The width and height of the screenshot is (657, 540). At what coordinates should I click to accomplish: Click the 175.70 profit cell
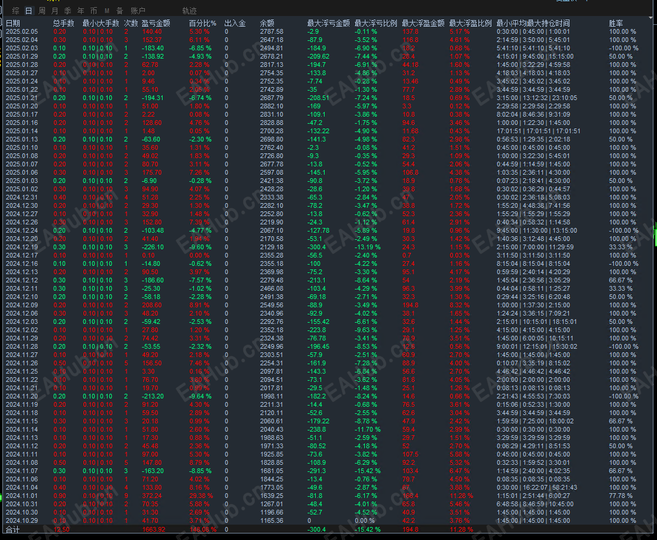[151, 172]
